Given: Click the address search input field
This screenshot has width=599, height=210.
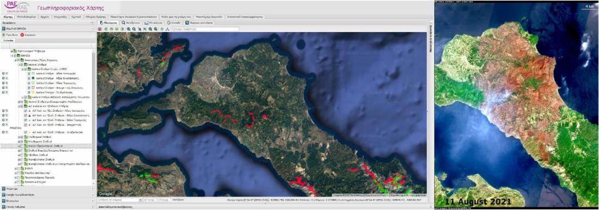Looking at the screenshot, I should 205,29.
